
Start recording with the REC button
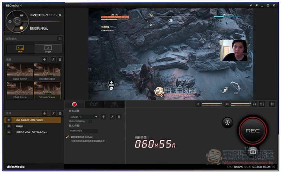[x=253, y=131]
